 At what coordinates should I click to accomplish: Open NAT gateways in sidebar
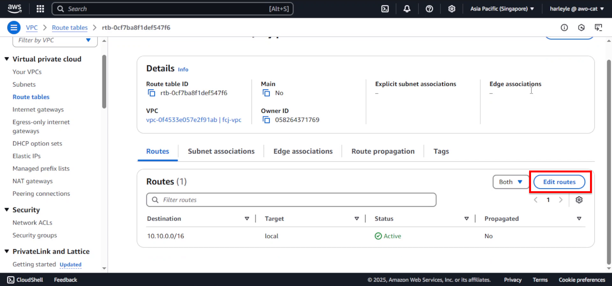tap(33, 181)
